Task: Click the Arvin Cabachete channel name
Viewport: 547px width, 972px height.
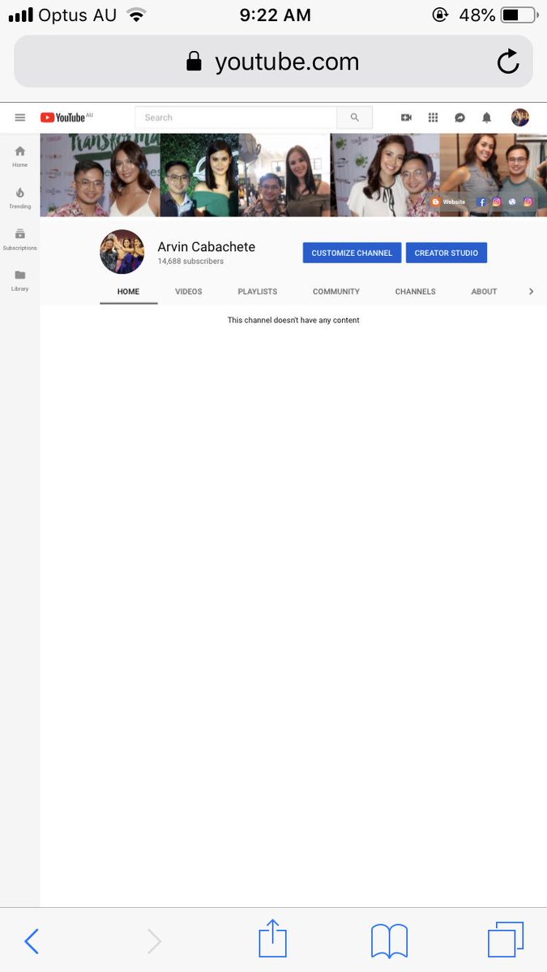Action: point(206,247)
